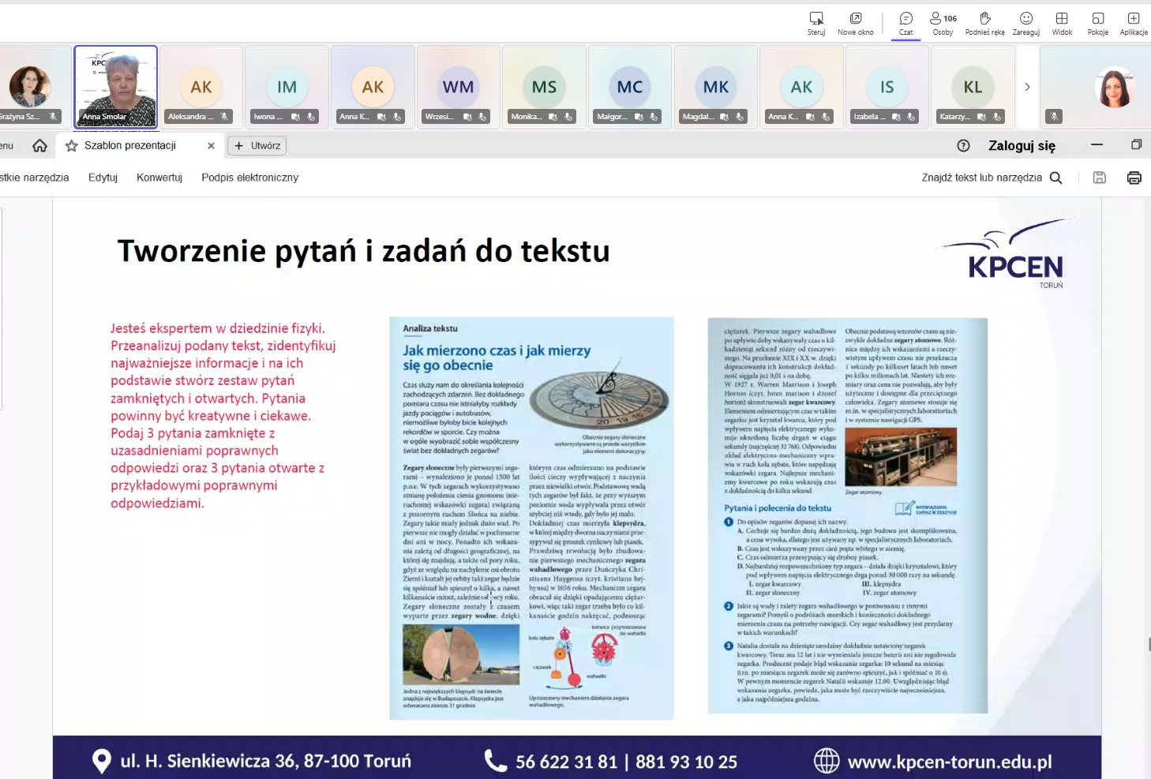This screenshot has width=1151, height=779.
Task: Click the Analiza tekstu label
Action: click(430, 328)
